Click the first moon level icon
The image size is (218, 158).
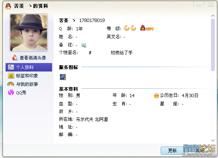coord(127,28)
